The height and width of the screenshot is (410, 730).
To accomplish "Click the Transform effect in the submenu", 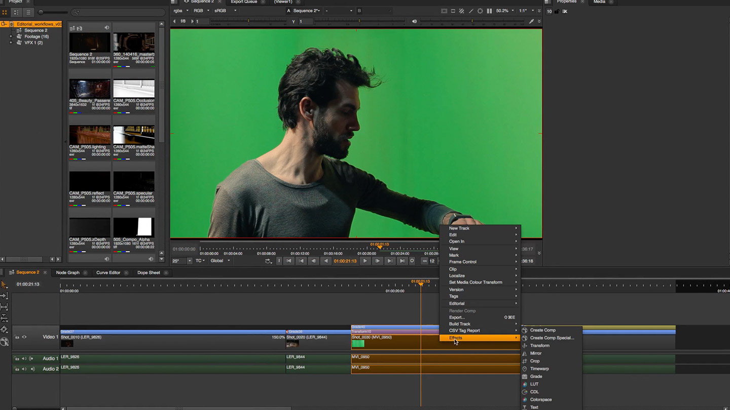I will [x=539, y=346].
